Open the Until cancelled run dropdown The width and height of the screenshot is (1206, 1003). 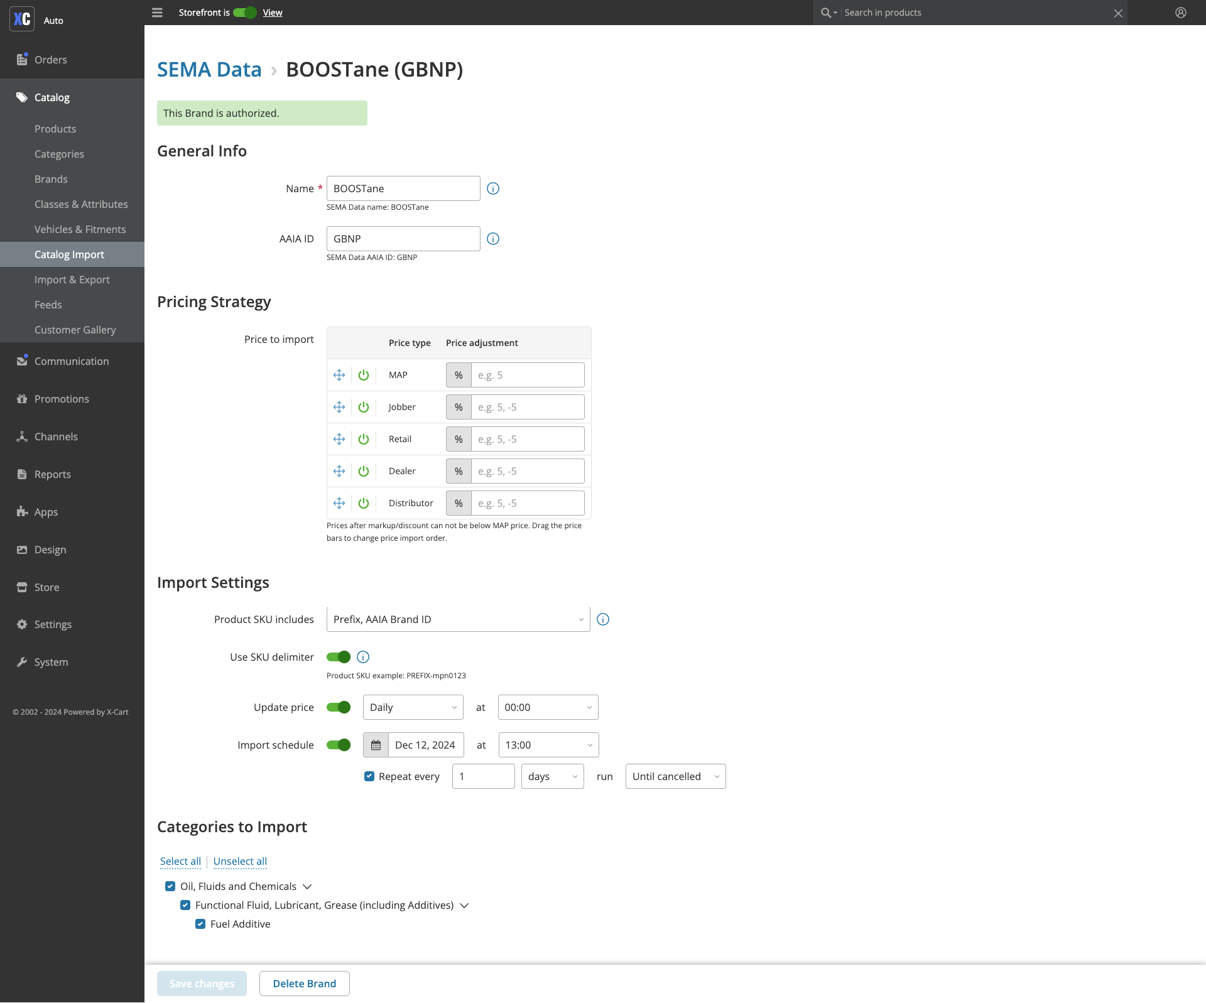(x=676, y=776)
